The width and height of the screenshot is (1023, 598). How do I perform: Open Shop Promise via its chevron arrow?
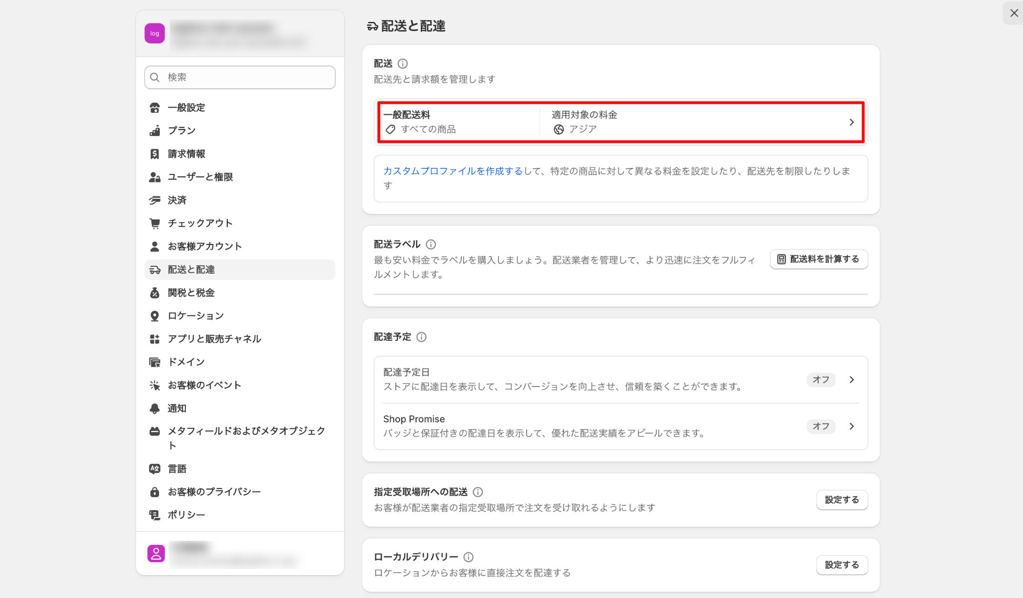(x=852, y=426)
